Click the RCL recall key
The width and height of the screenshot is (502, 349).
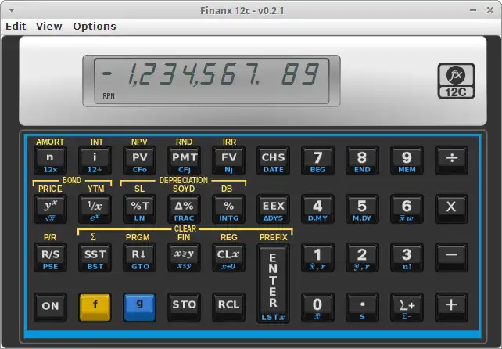(228, 308)
